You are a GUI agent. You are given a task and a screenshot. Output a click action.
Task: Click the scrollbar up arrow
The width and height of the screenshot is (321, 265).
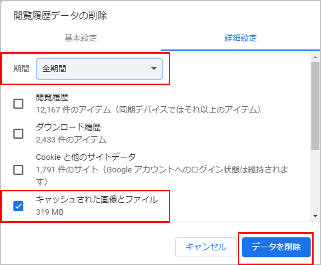point(315,57)
